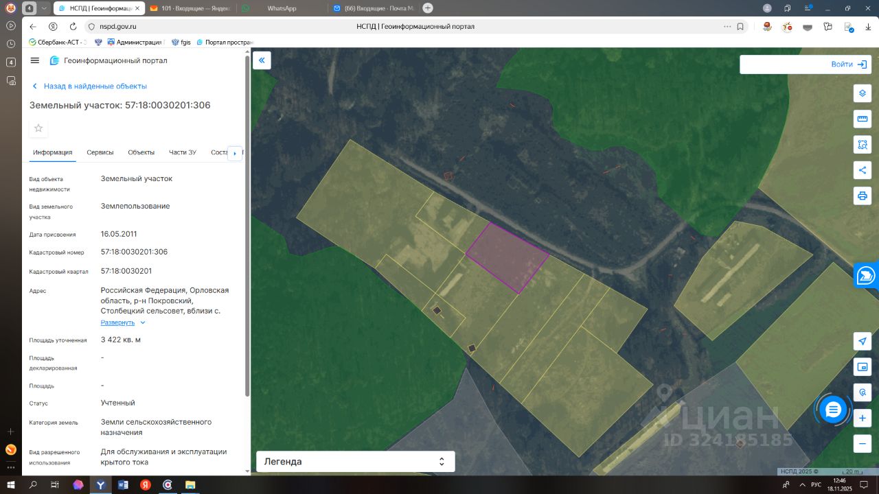
Task: Zoom out on the map
Action: pyautogui.click(x=863, y=443)
